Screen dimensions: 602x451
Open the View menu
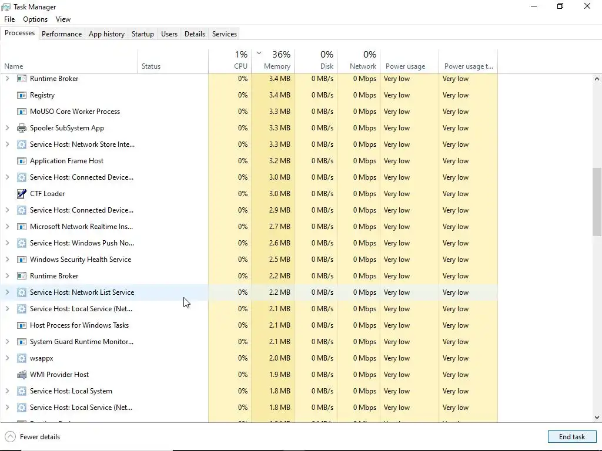coord(63,19)
